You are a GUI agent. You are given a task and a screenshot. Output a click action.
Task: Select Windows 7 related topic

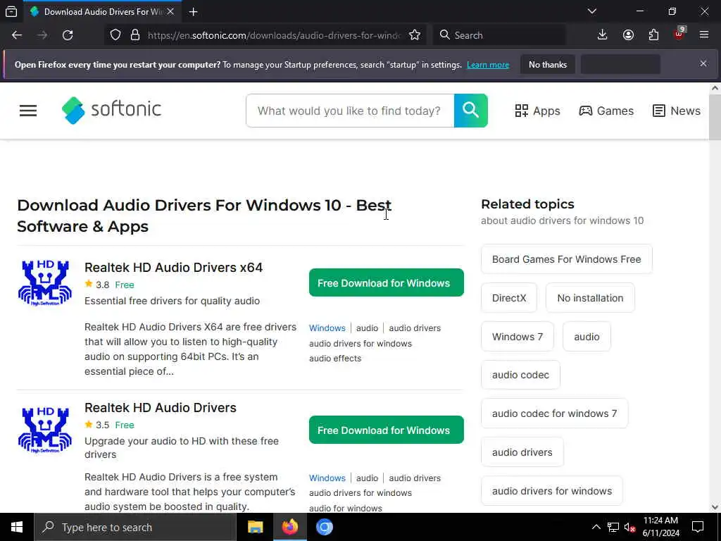point(518,337)
